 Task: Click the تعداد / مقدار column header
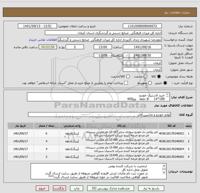(x=46, y=126)
